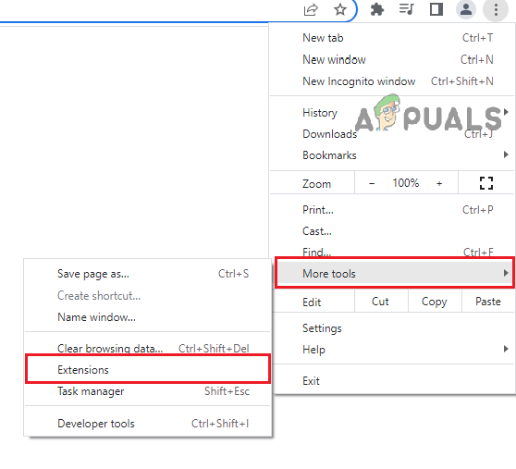Expand the Help submenu
Image resolution: width=516 pixels, height=469 pixels.
tap(394, 349)
